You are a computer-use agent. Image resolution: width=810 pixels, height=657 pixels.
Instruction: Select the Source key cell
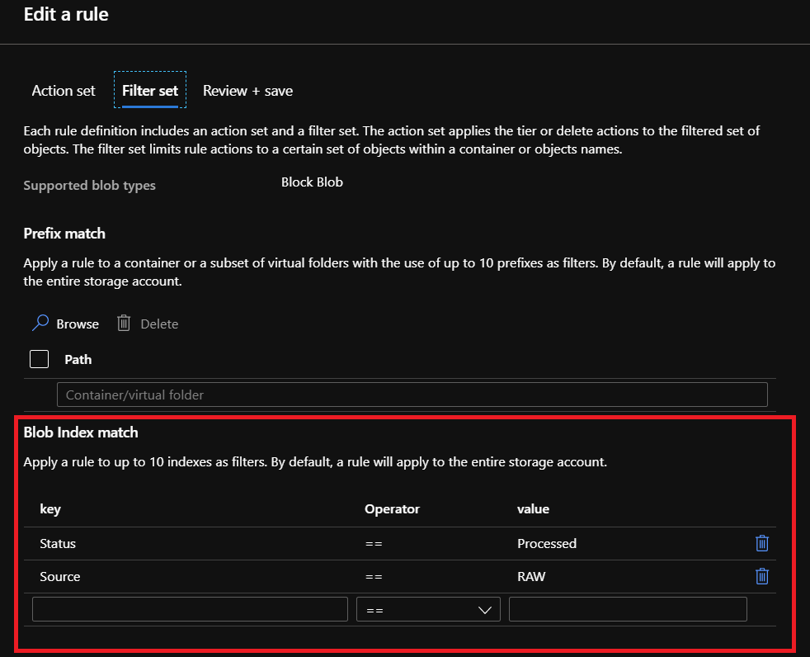click(x=60, y=576)
